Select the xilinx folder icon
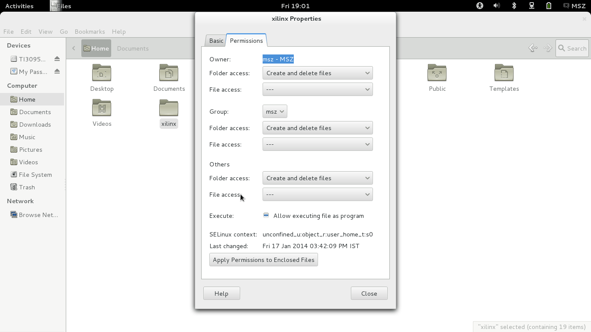This screenshot has width=591, height=332. point(169,108)
